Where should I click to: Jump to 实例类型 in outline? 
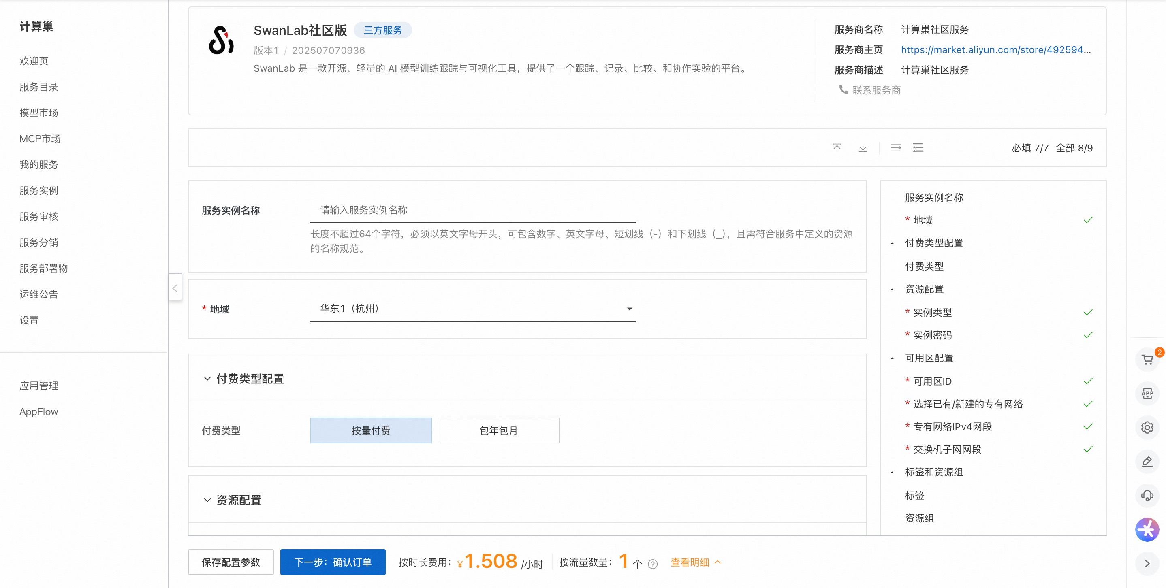click(x=933, y=312)
